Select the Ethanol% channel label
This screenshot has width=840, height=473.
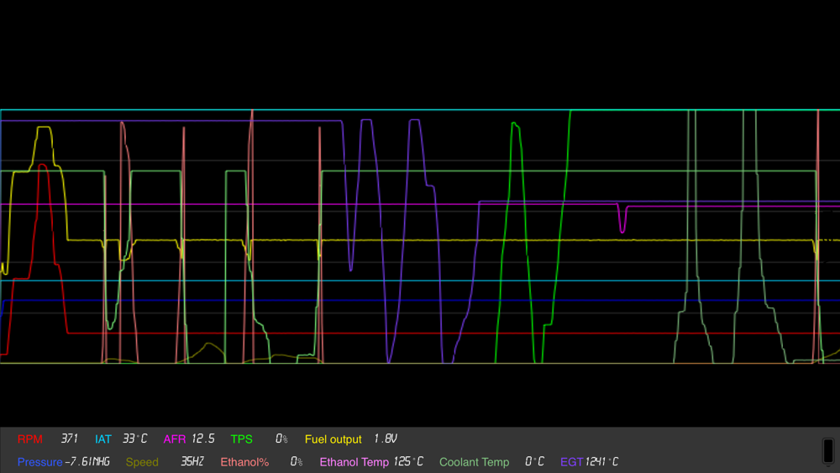click(x=244, y=462)
